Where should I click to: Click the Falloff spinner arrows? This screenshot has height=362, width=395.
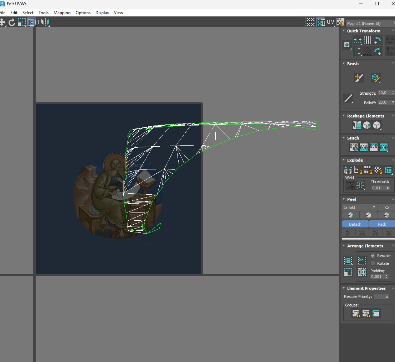click(393, 103)
